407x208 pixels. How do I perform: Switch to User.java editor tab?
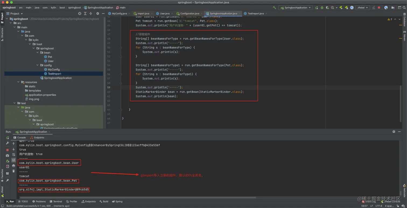(165, 13)
